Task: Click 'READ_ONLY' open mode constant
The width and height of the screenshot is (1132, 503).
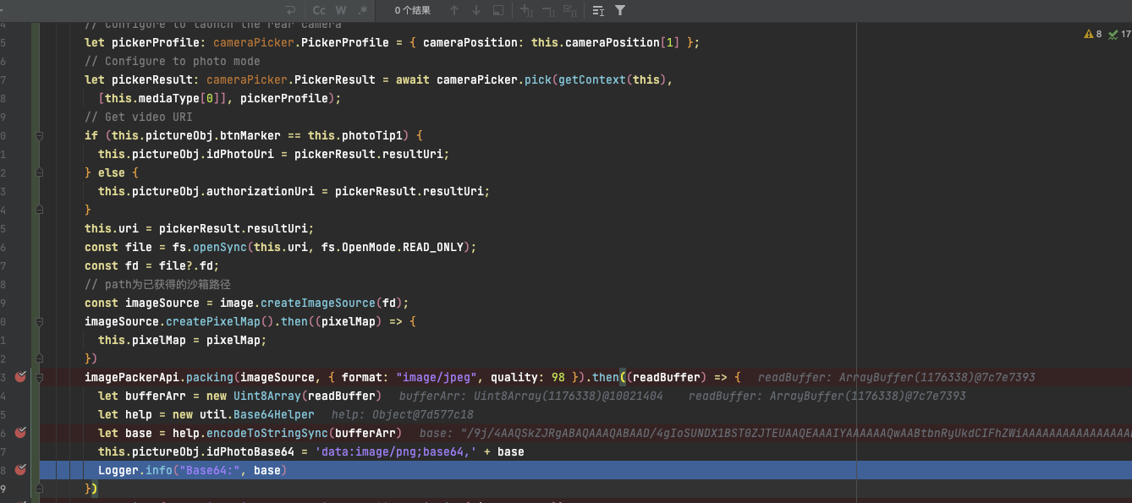Action: pyautogui.click(x=433, y=247)
